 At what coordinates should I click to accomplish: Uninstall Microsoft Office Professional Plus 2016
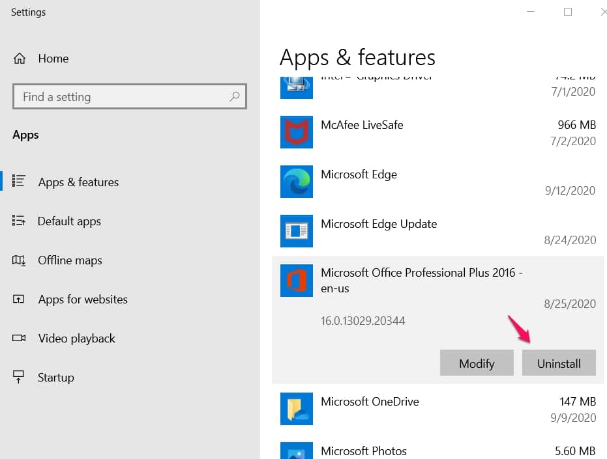pos(559,363)
